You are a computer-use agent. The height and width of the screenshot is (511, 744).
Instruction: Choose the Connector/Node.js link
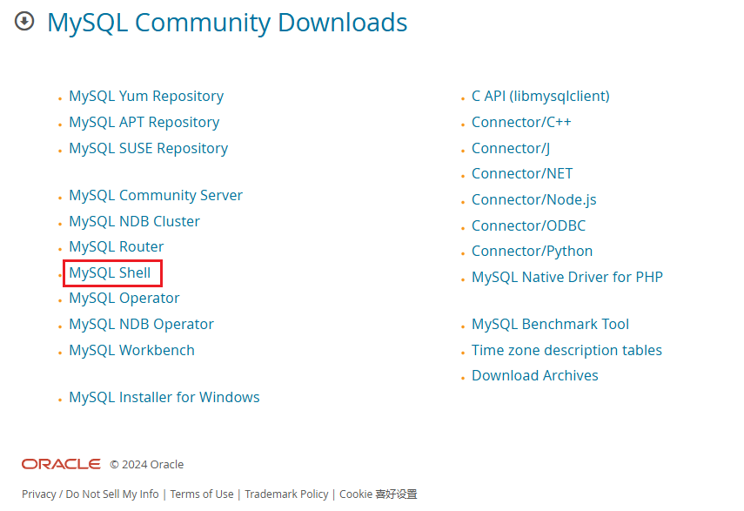point(533,199)
